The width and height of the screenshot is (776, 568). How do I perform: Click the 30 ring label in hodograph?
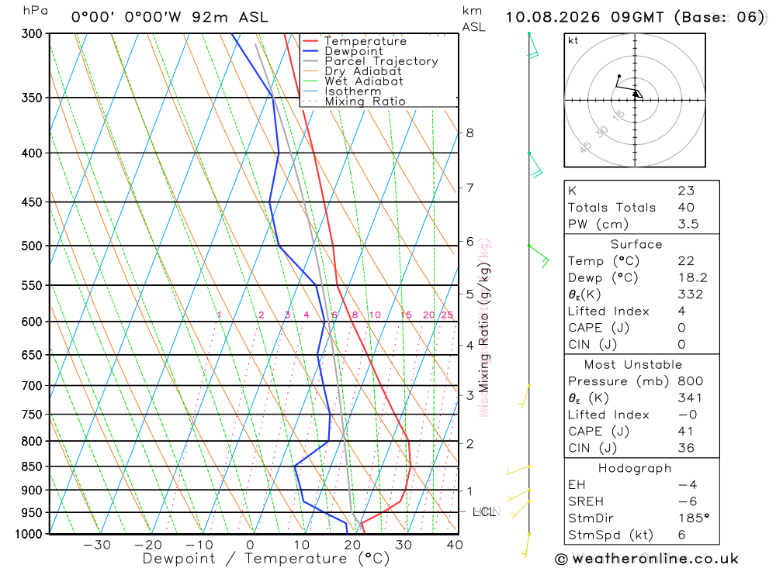coord(601,132)
